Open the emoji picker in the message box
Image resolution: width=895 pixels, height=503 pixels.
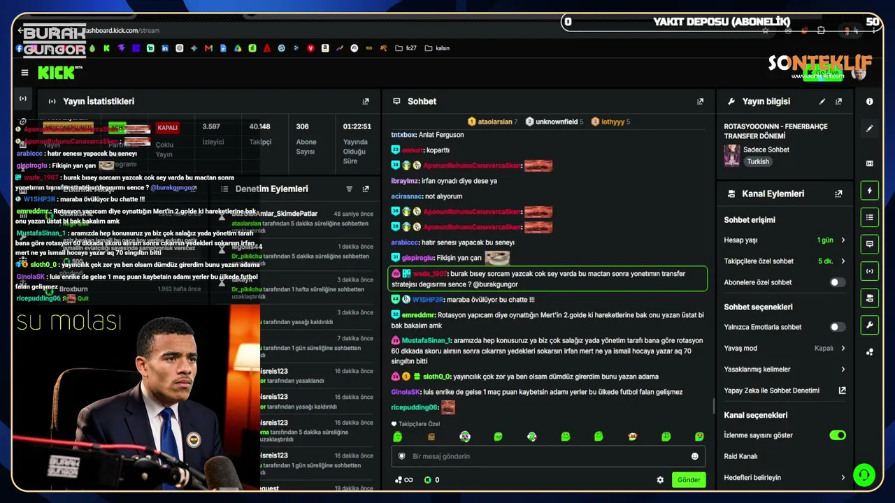695,456
